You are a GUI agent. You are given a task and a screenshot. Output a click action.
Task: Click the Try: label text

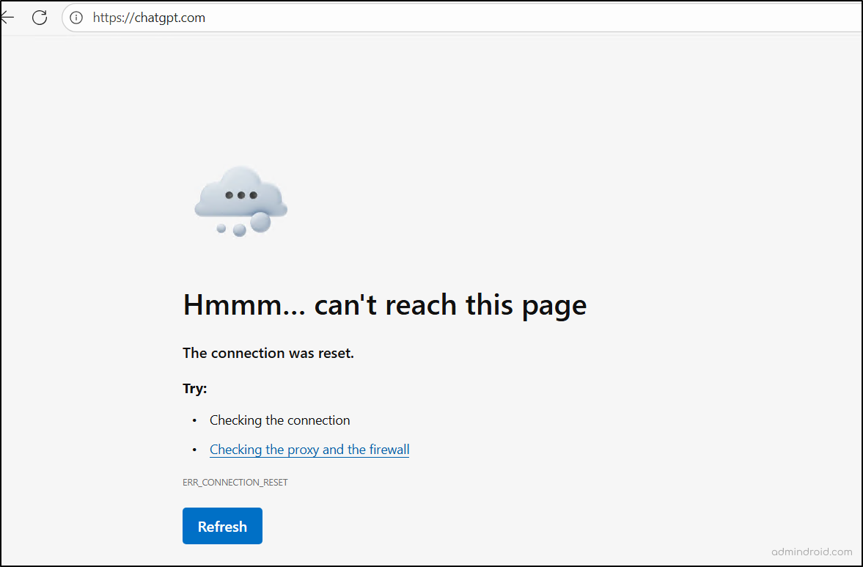pyautogui.click(x=194, y=388)
